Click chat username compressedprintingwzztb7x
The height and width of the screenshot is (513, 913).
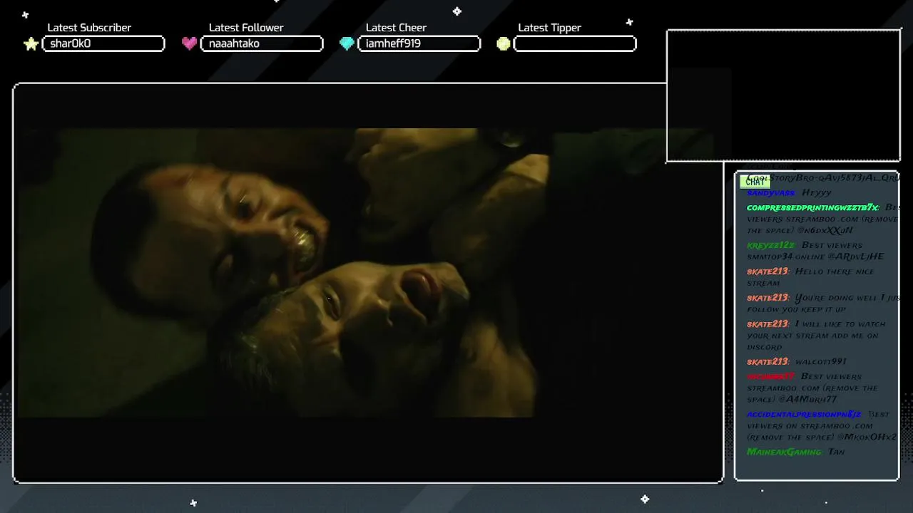click(x=812, y=207)
